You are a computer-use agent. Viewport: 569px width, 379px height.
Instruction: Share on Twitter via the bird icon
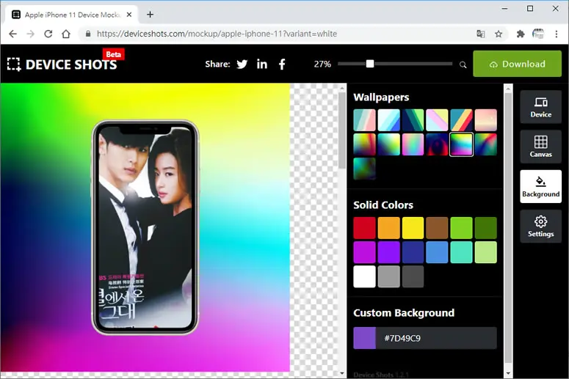coord(242,64)
